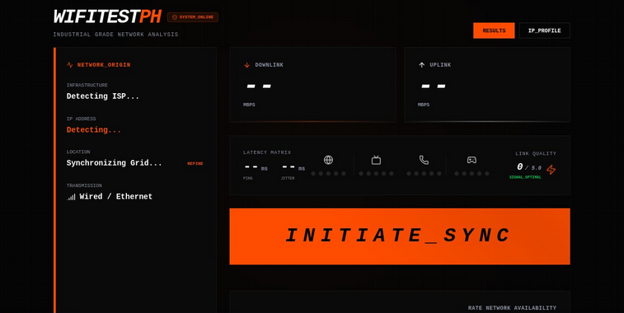Click the UPLINK speed value dashes
Image resolution: width=624 pixels, height=313 pixels.
pos(434,86)
